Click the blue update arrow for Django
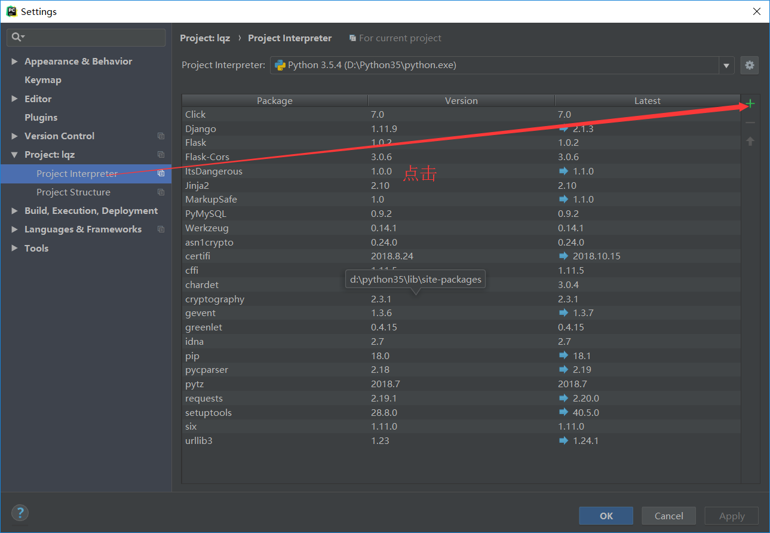770x533 pixels. [x=563, y=128]
